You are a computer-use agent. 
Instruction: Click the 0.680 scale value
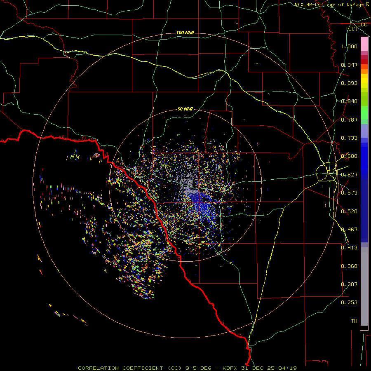click(349, 156)
